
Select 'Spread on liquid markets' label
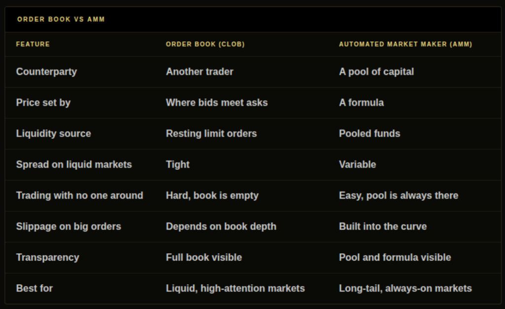click(74, 164)
